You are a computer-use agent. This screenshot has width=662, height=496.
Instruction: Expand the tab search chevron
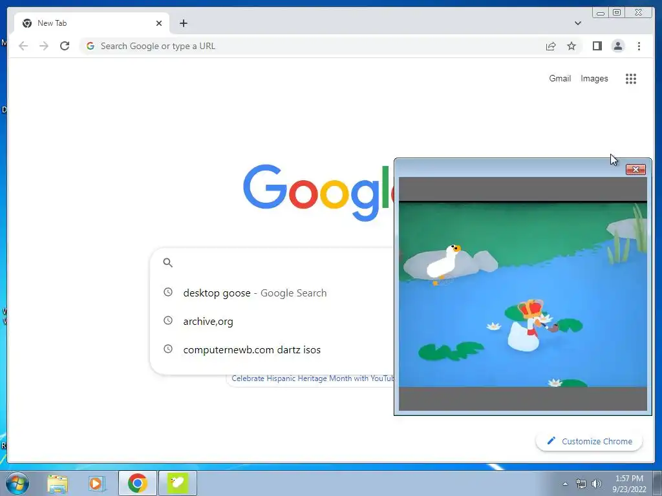(x=577, y=23)
